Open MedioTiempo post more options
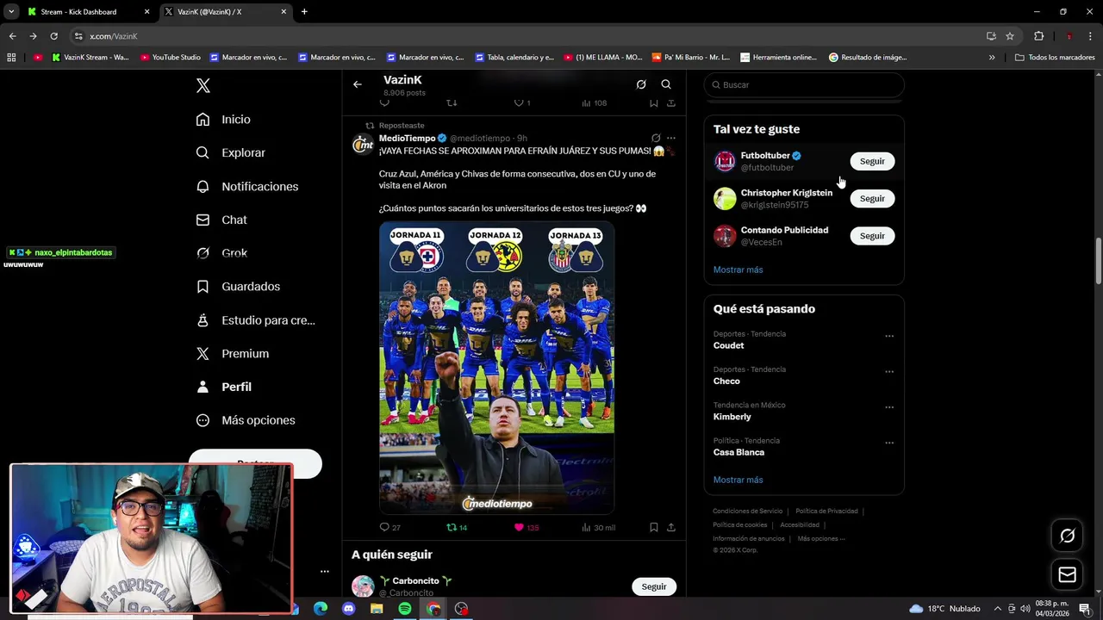The height and width of the screenshot is (620, 1103). (x=671, y=138)
